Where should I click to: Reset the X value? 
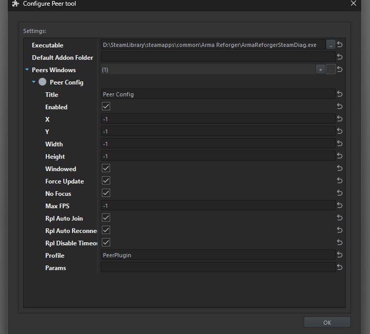[340, 119]
